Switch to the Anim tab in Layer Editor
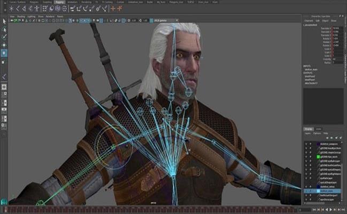This screenshot has width=347, height=214. click(x=319, y=129)
